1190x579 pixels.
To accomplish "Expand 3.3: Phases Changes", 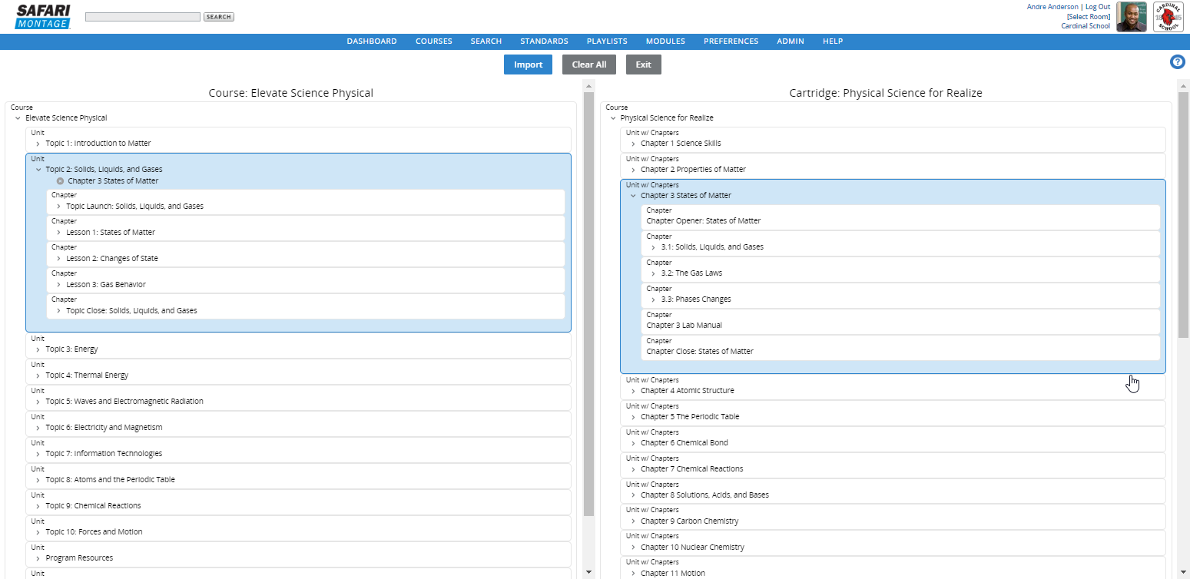I will tap(654, 299).
